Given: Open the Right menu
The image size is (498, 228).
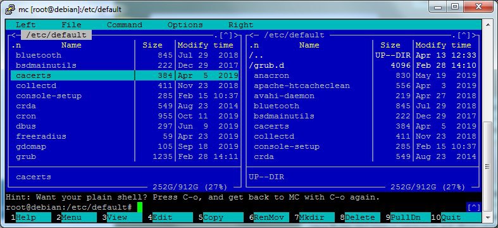Looking at the screenshot, I should pyautogui.click(x=240, y=25).
